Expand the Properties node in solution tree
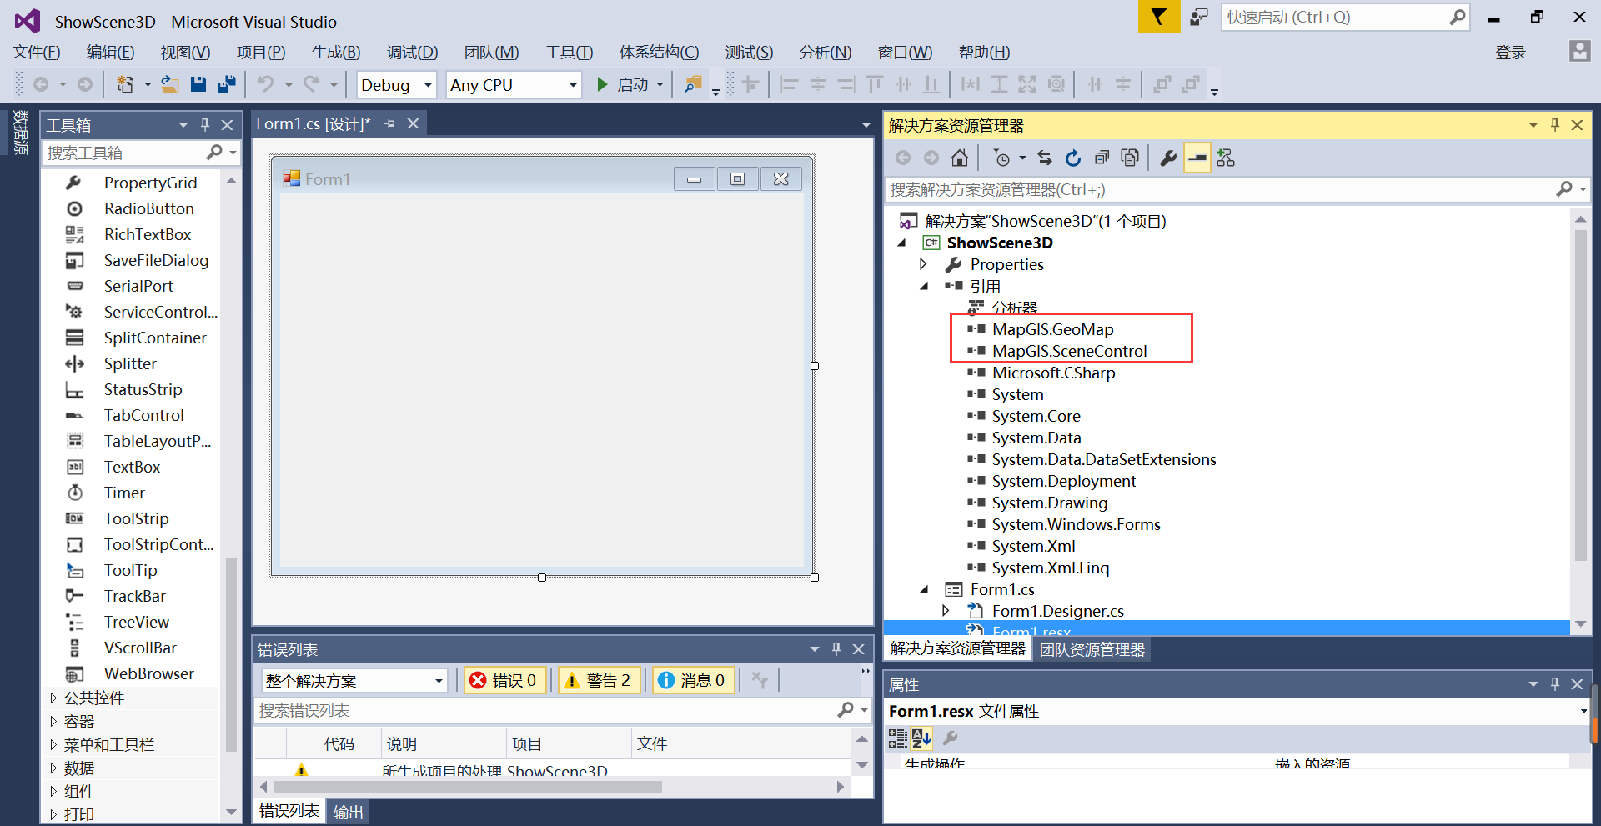This screenshot has width=1601, height=826. tap(923, 264)
